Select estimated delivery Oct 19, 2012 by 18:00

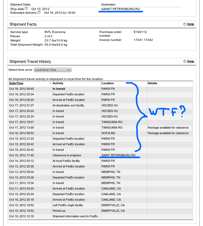[x=60, y=13]
